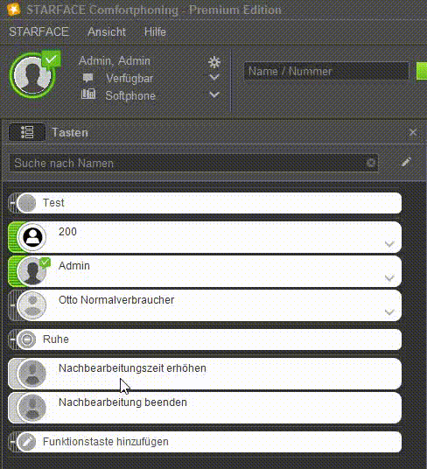Click the Name / Nummer input field

pos(326,71)
